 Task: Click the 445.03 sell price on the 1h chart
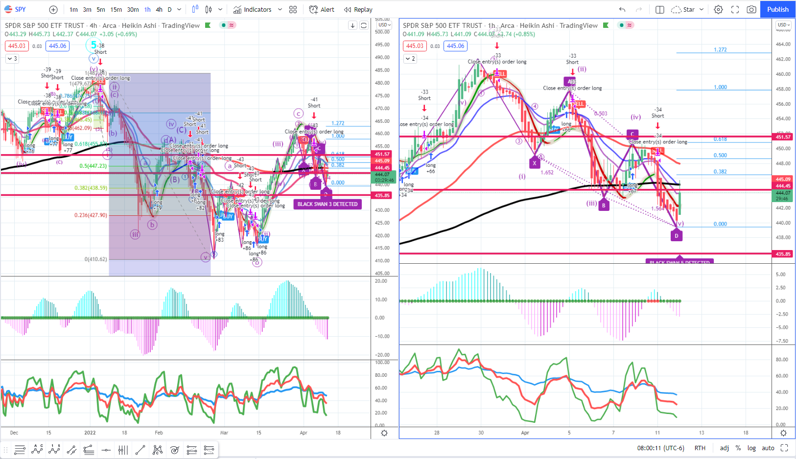tap(415, 46)
